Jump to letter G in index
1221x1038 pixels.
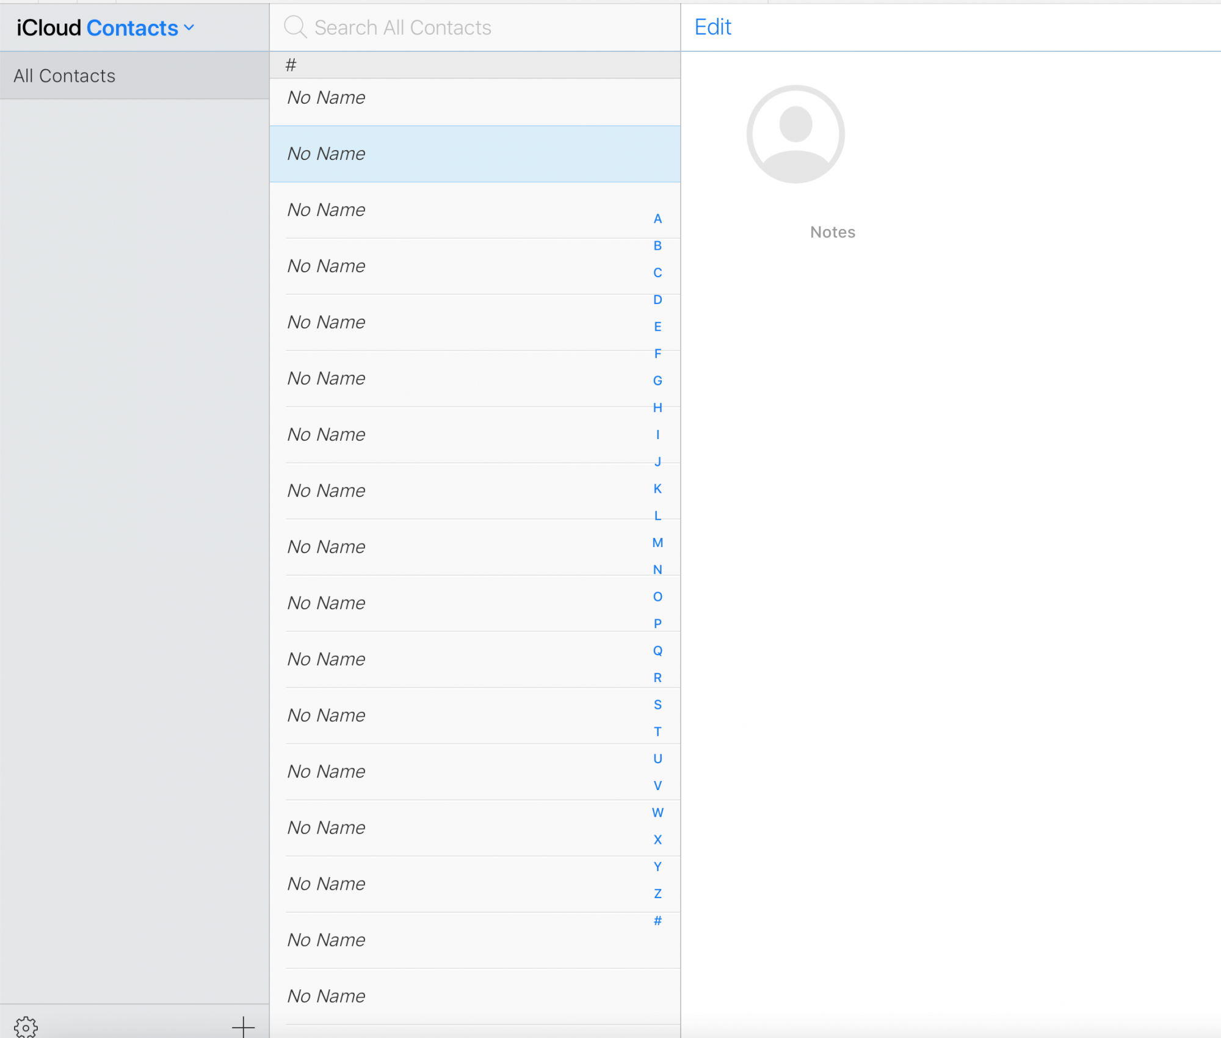[x=658, y=381]
